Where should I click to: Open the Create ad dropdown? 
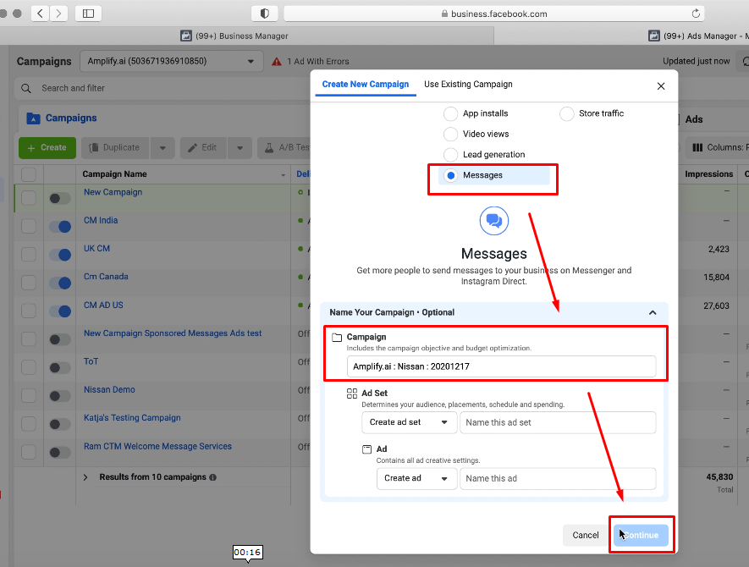tap(416, 478)
